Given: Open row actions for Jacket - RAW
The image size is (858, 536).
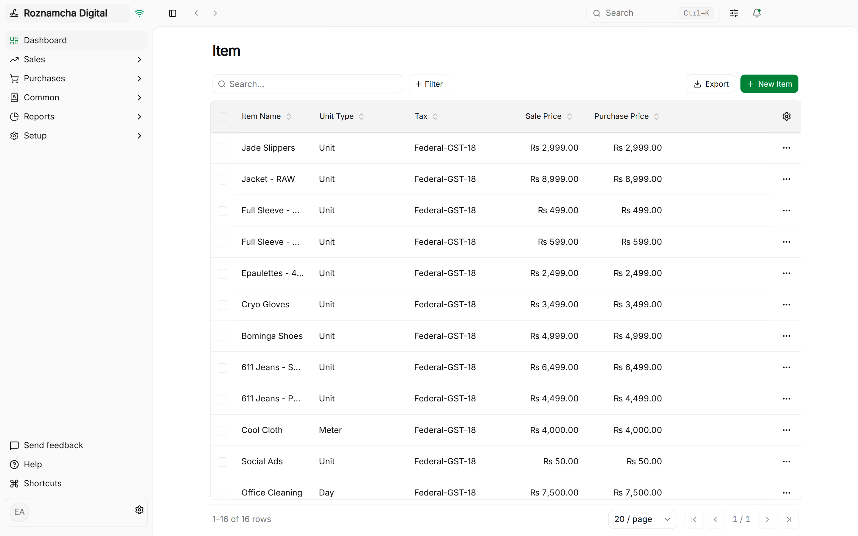Looking at the screenshot, I should tap(786, 179).
